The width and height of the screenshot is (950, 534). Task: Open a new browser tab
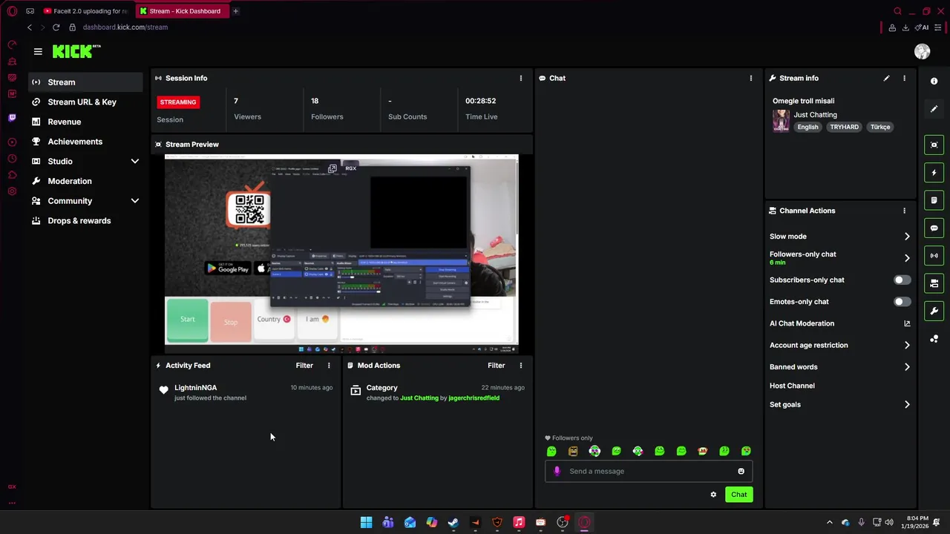235,11
